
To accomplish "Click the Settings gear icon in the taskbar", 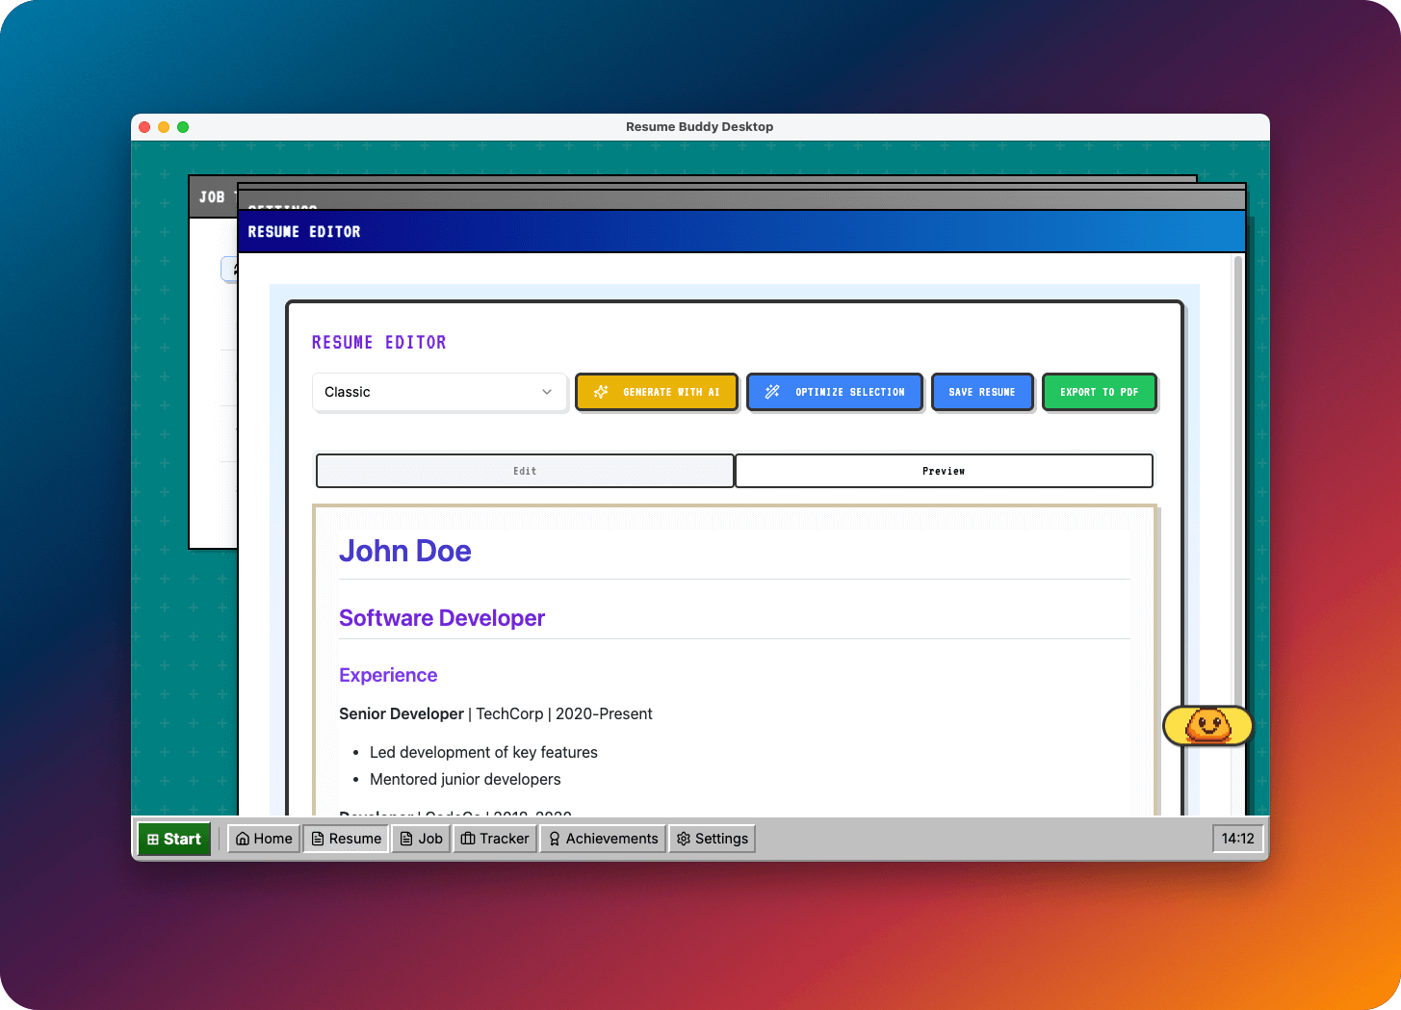I will tap(684, 839).
